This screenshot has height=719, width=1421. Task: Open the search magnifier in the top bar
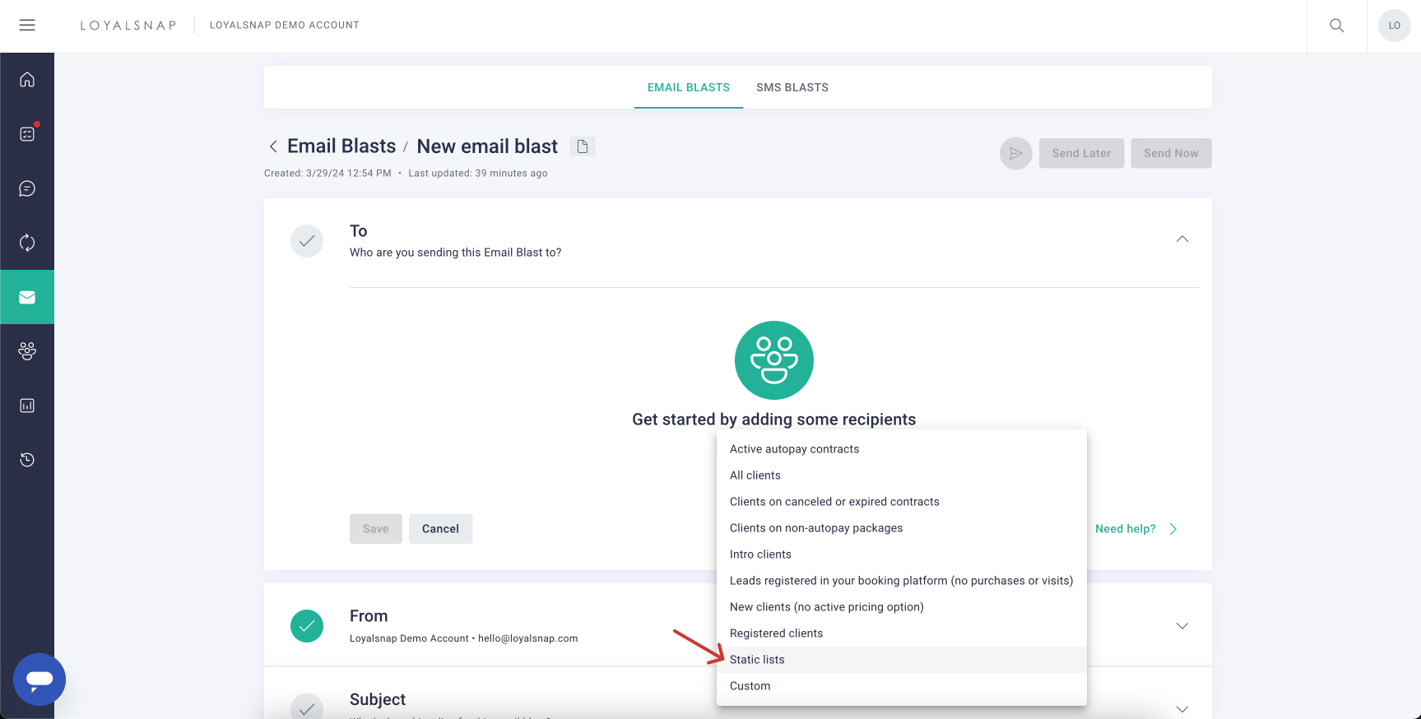[x=1335, y=26]
